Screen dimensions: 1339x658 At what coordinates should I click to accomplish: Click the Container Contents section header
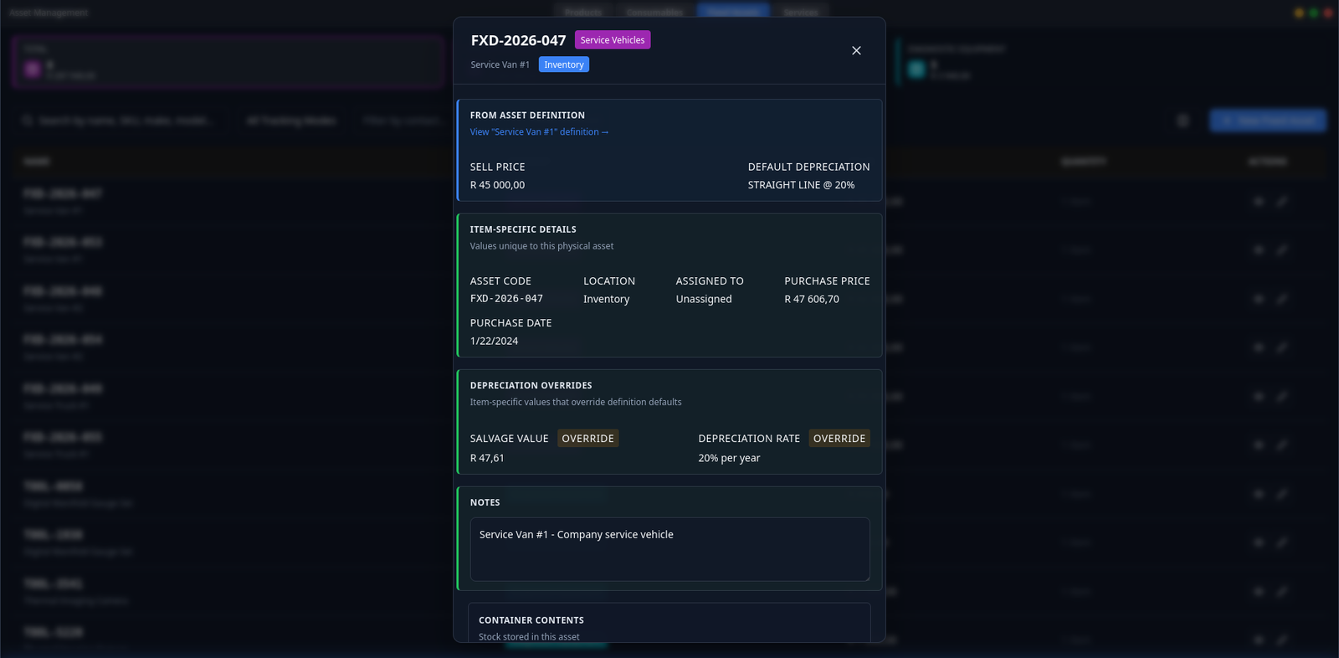tap(531, 620)
